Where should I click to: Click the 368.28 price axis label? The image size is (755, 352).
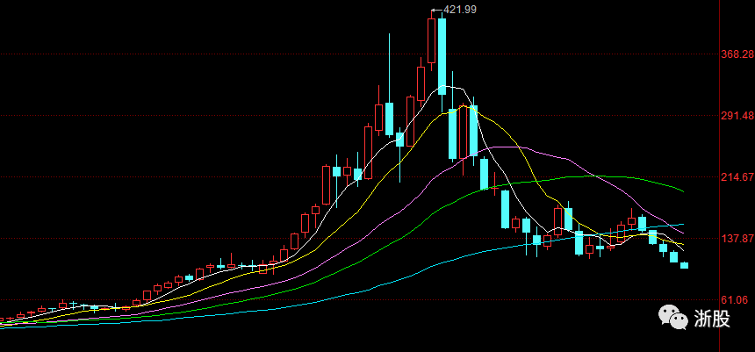point(737,54)
